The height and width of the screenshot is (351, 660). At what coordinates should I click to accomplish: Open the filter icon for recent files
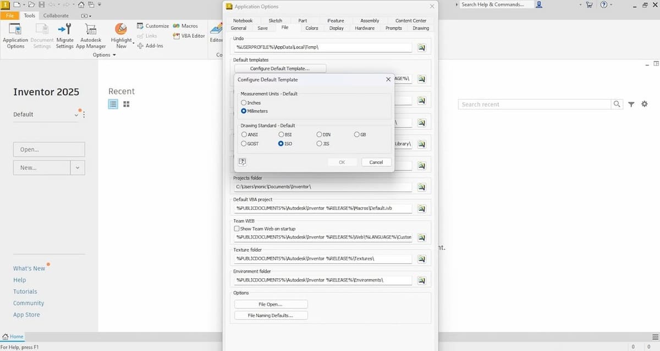coord(631,104)
